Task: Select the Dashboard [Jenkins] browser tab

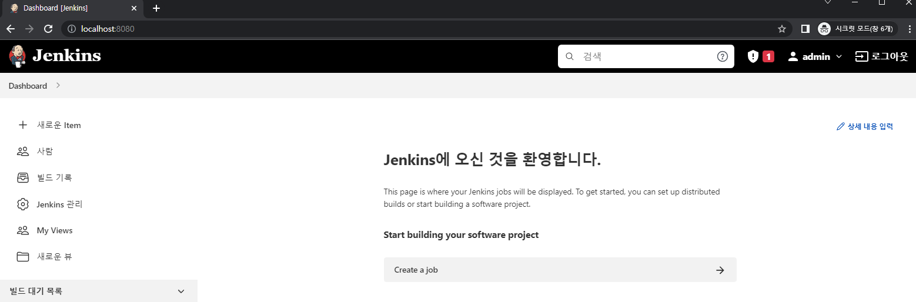Action: 73,8
